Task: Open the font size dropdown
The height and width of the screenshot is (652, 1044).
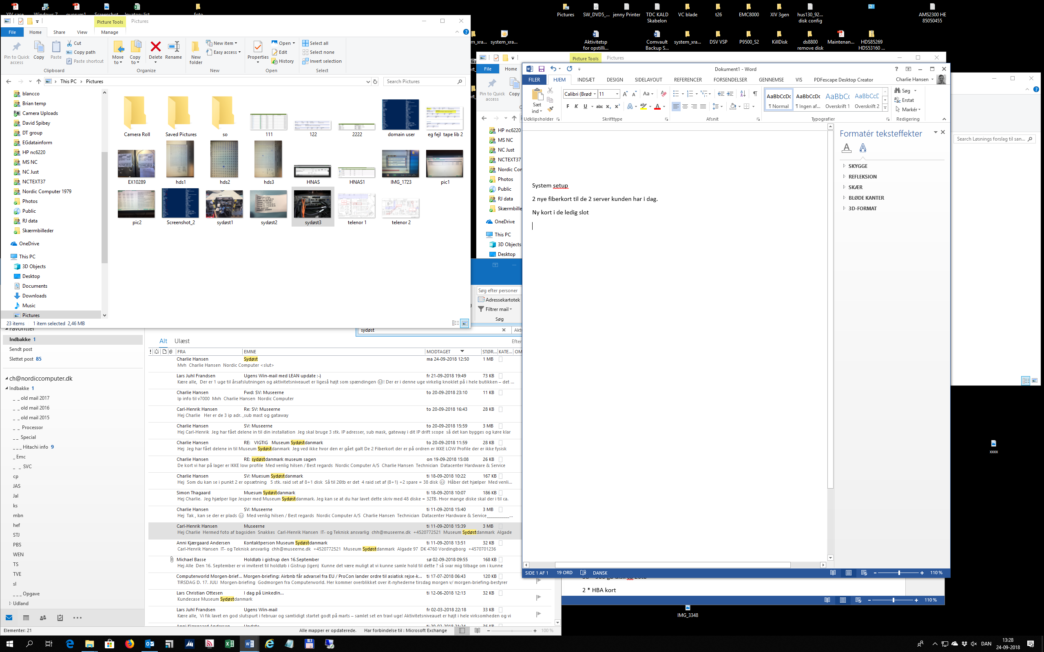Action: [x=617, y=94]
